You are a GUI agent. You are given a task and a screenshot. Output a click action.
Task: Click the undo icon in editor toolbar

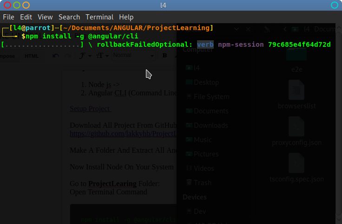pos(56,56)
